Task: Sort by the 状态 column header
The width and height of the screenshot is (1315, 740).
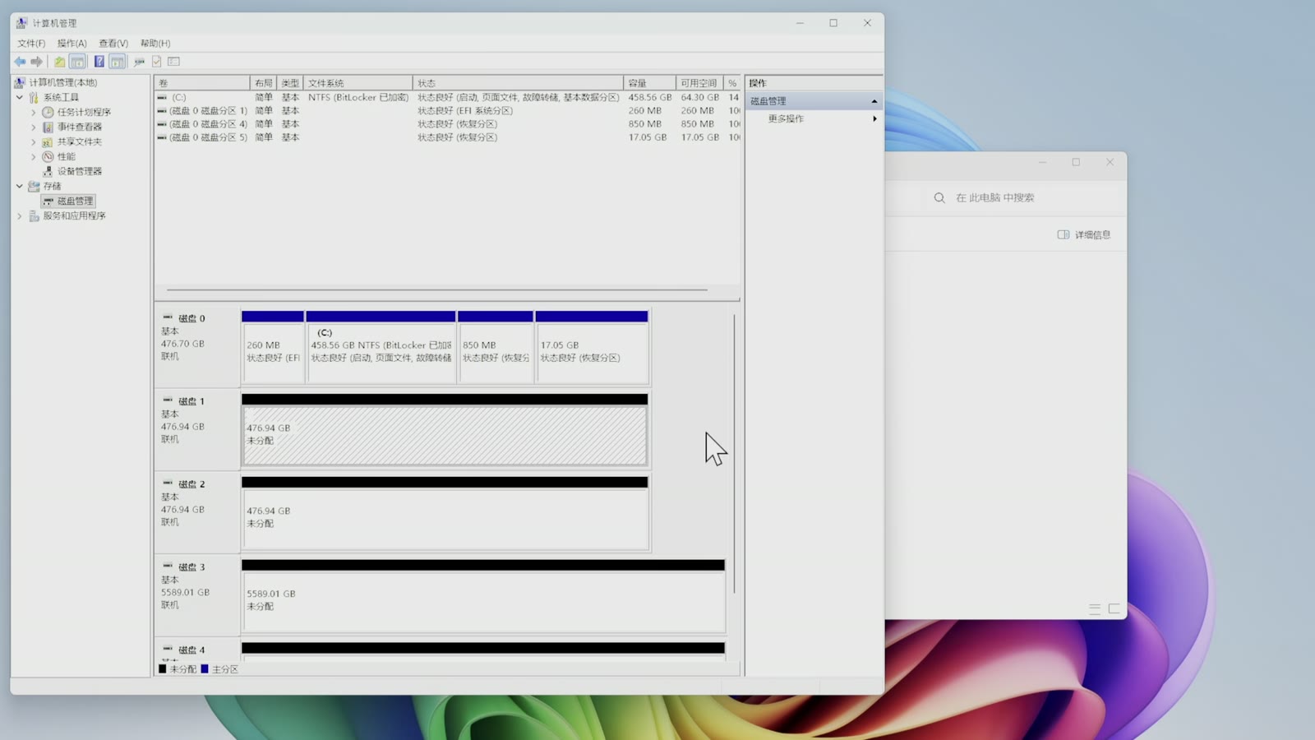Action: tap(518, 83)
